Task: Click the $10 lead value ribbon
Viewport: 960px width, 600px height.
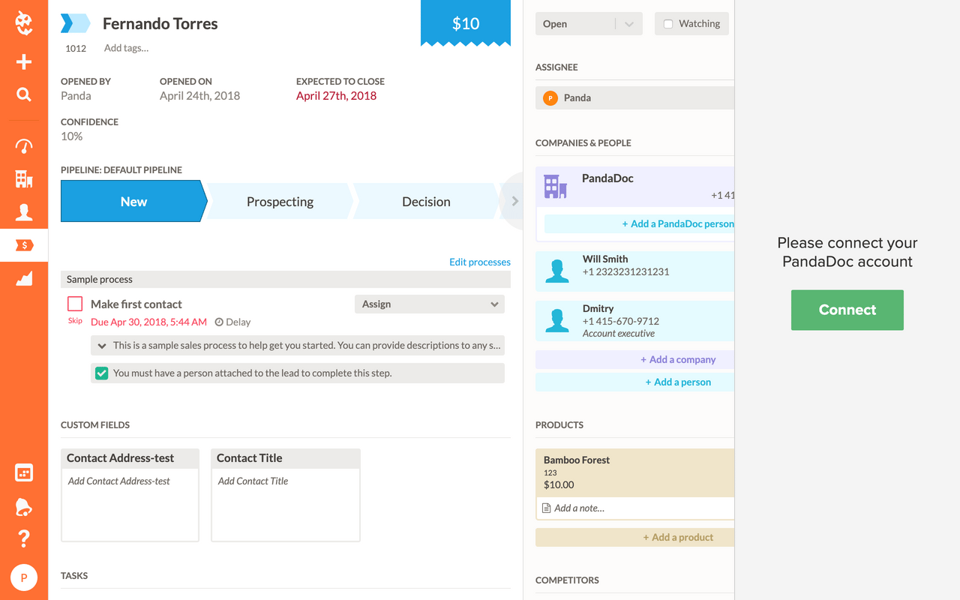Action: (x=466, y=23)
